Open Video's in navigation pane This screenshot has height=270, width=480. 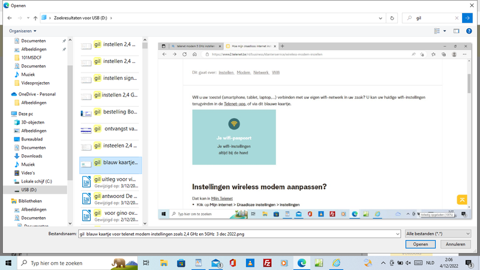pos(28,173)
